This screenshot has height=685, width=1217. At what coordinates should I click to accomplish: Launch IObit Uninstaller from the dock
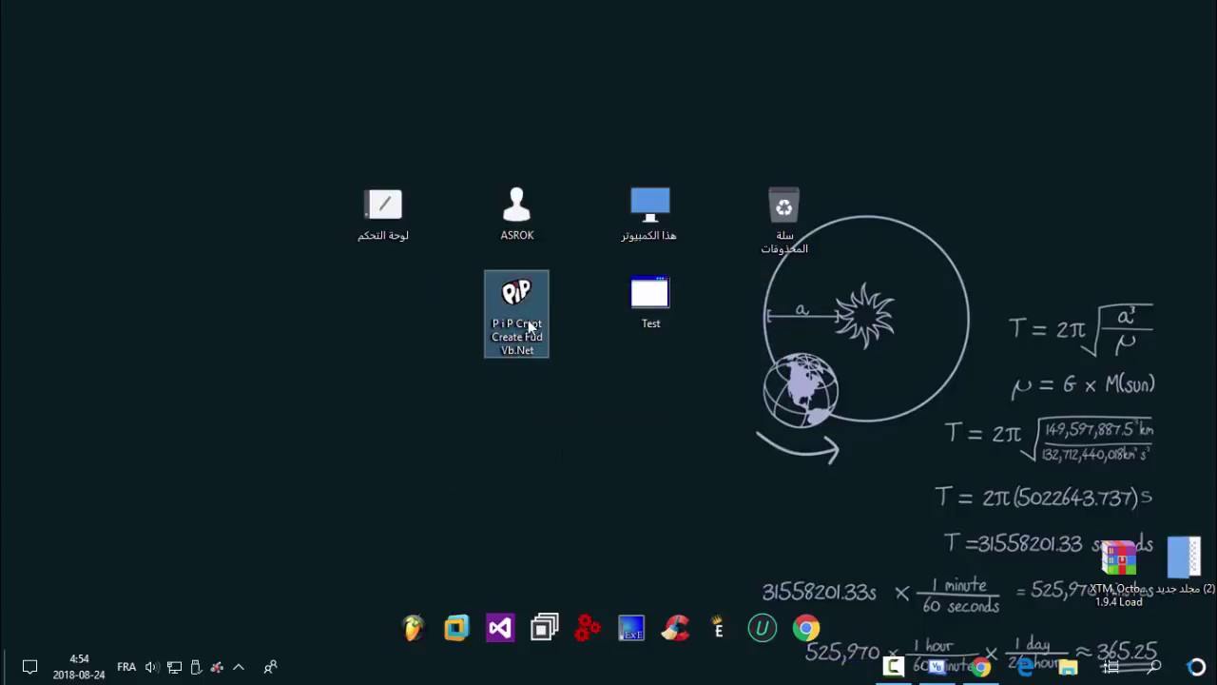762,628
